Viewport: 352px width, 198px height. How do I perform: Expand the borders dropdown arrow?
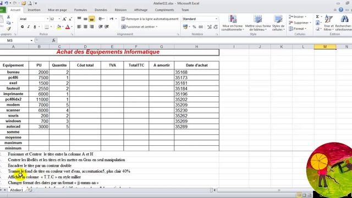pyautogui.click(x=51, y=27)
